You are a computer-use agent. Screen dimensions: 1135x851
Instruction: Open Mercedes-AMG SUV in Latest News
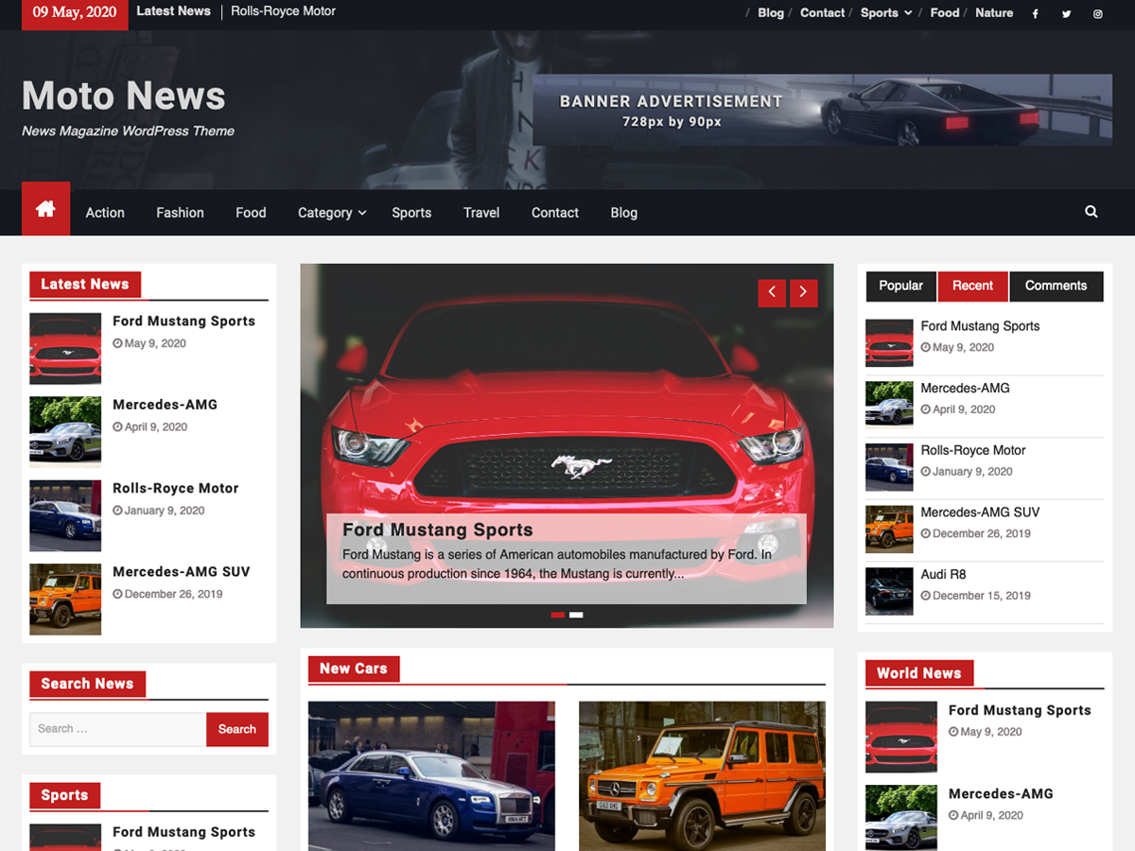pos(182,572)
